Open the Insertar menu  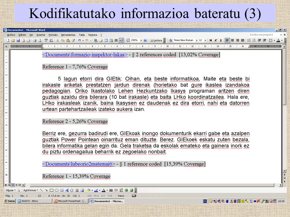click(x=41, y=35)
